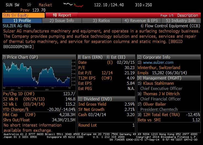
Task: Switch to the Issue Info tab
Action: (62, 21)
